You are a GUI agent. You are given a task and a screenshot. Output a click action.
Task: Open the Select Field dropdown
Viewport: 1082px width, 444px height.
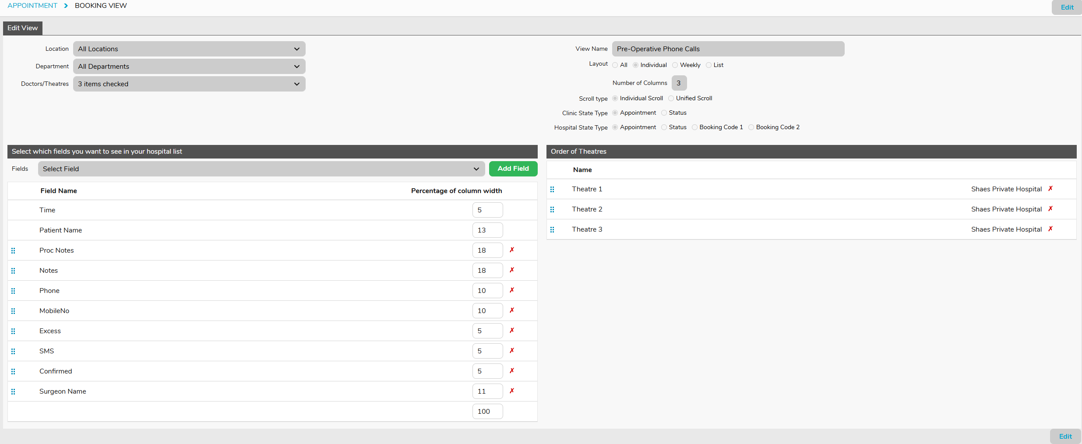tap(261, 169)
